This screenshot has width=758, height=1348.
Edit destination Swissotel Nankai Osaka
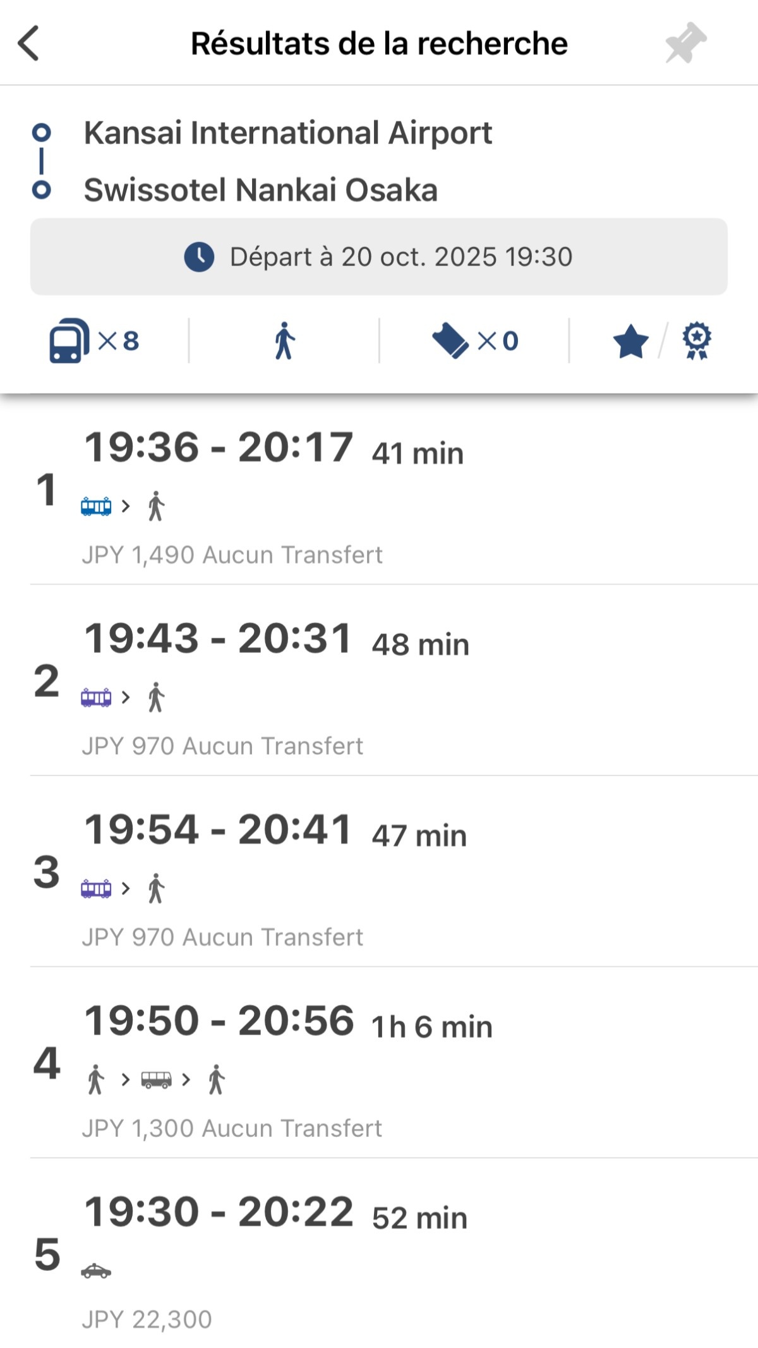260,190
